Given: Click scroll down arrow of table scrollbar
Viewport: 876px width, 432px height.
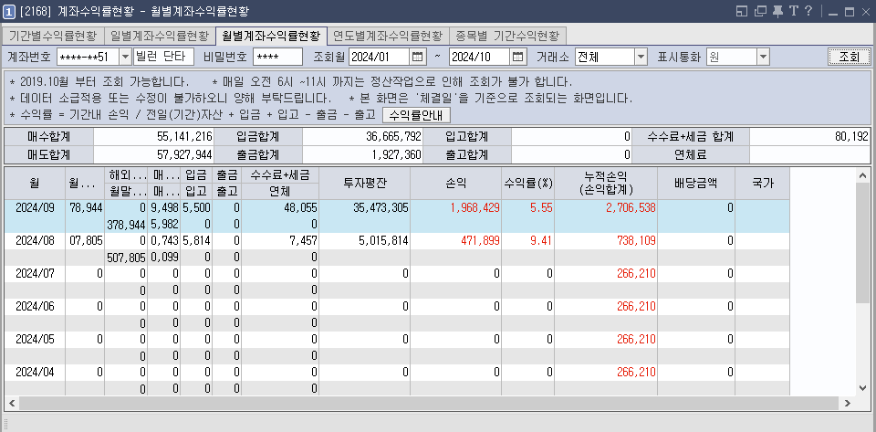Looking at the screenshot, I should click(x=862, y=388).
